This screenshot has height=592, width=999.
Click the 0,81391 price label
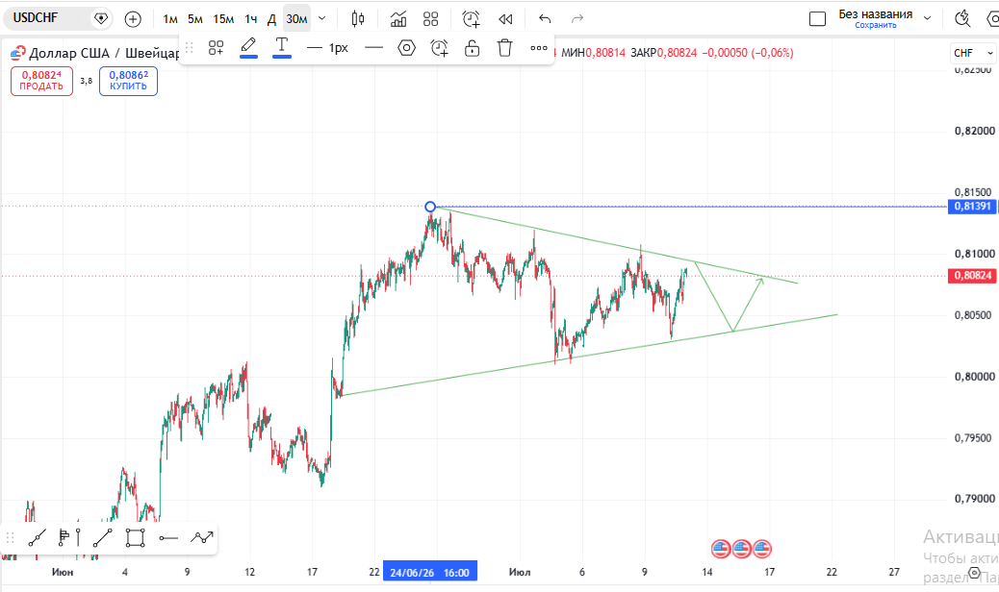coord(972,207)
